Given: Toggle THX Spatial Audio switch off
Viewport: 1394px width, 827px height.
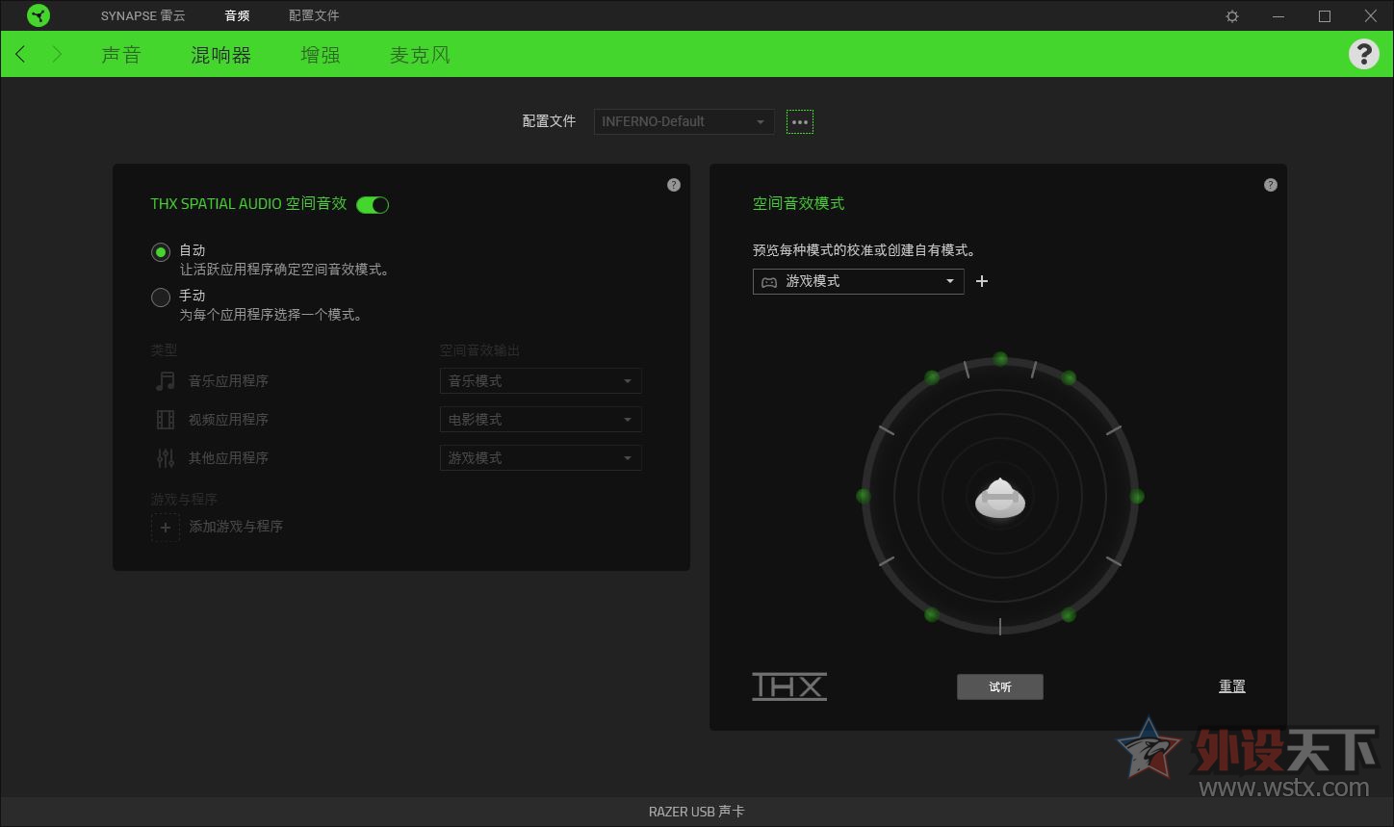Looking at the screenshot, I should coord(373,204).
